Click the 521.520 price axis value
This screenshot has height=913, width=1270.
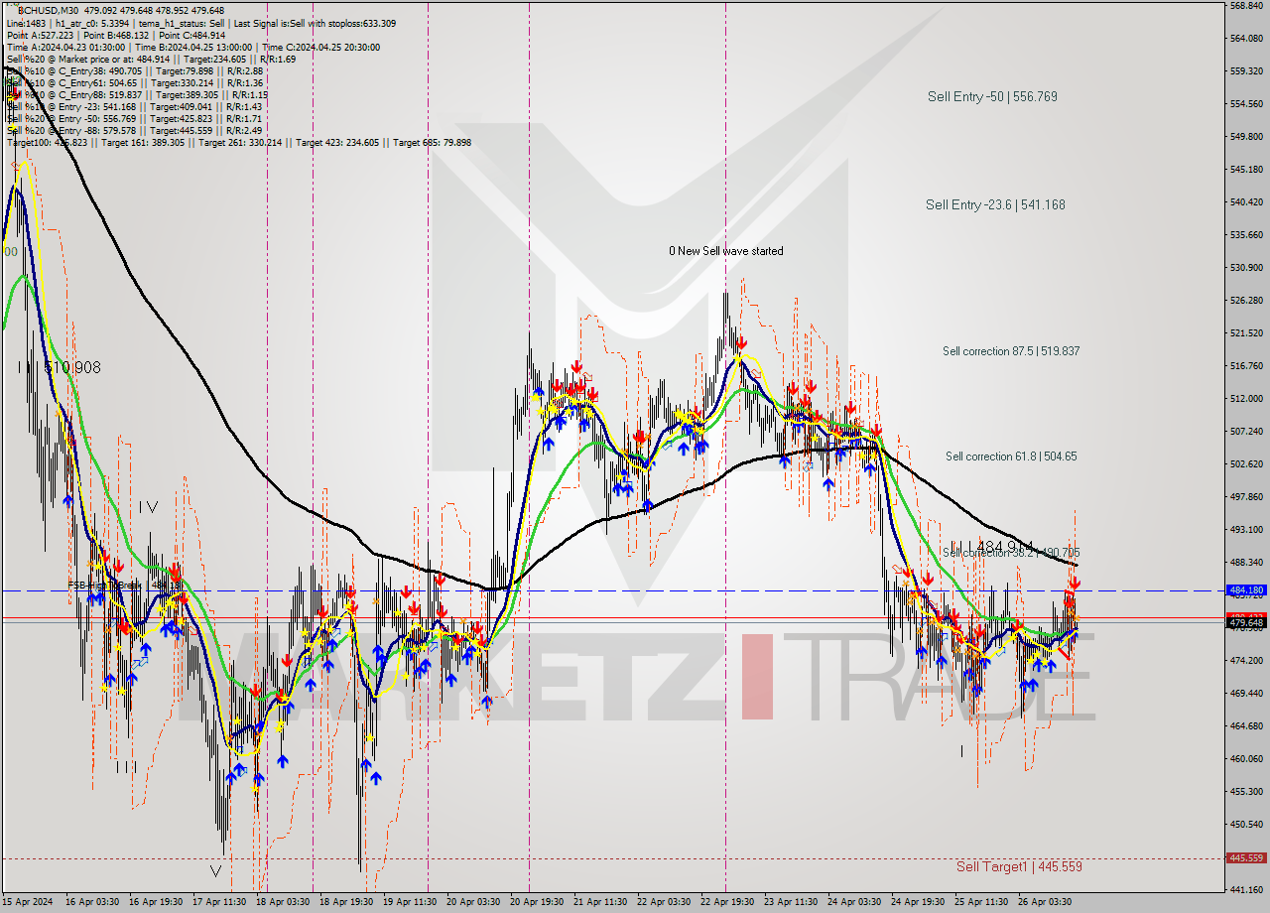pos(1245,332)
